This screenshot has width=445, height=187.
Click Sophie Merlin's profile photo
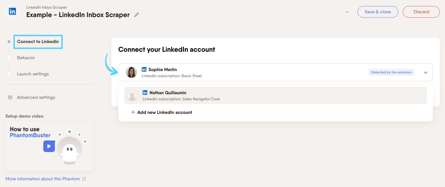[131, 72]
